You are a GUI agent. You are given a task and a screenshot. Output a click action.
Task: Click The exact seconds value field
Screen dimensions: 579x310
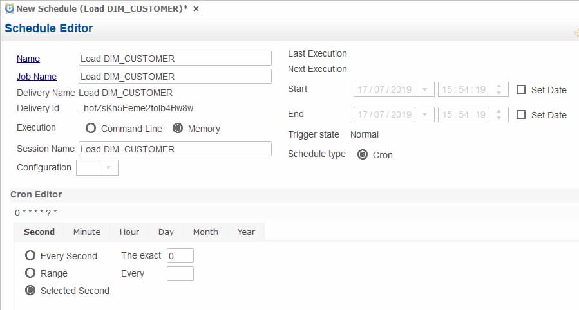[x=180, y=256]
